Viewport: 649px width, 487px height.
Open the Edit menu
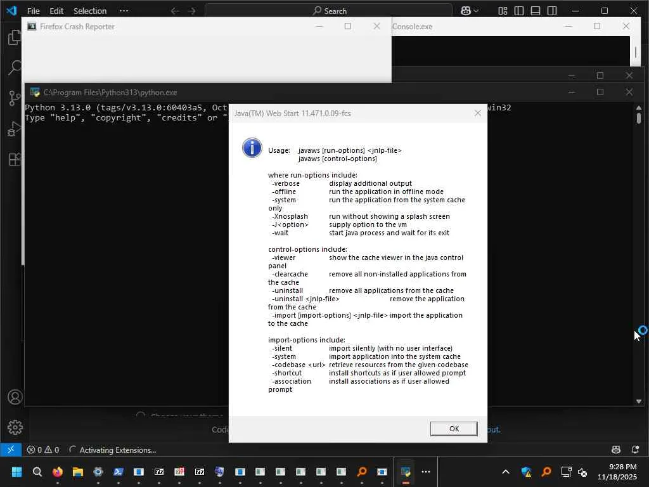coord(56,11)
